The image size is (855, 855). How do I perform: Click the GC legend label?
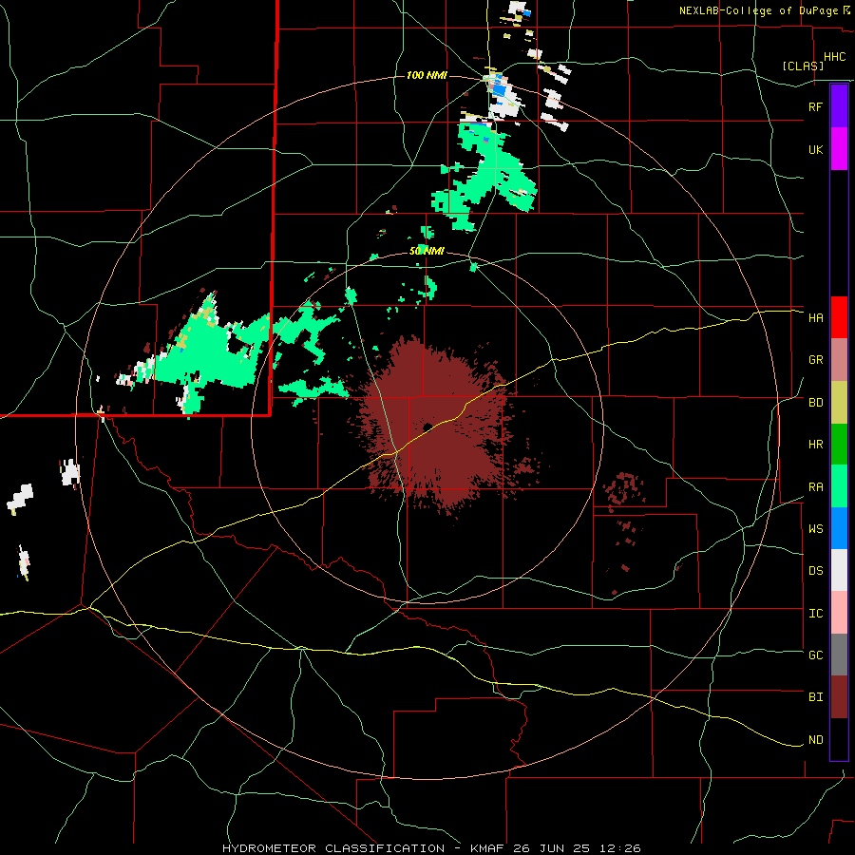click(815, 655)
